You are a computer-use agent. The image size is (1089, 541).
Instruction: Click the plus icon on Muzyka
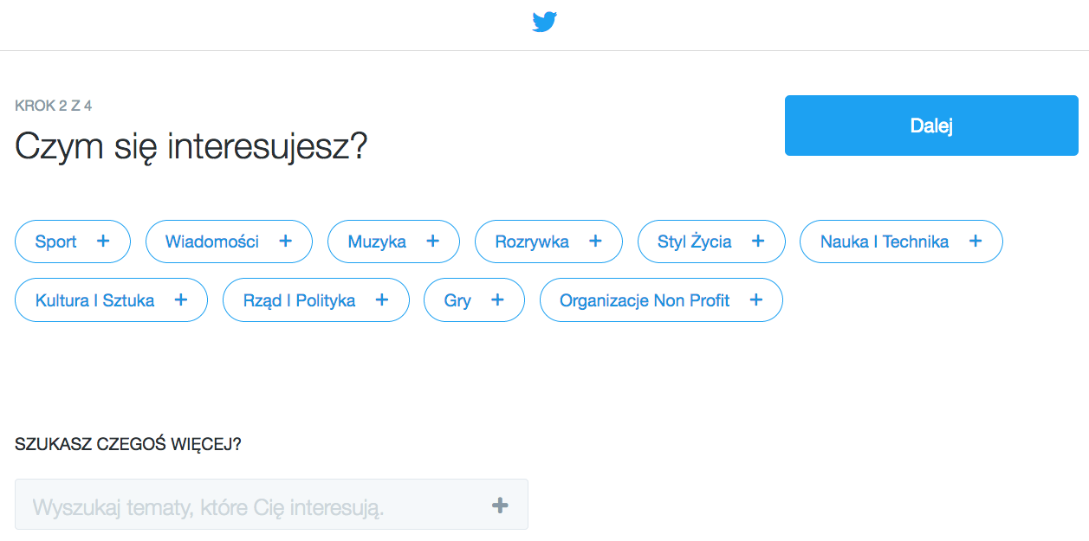432,242
